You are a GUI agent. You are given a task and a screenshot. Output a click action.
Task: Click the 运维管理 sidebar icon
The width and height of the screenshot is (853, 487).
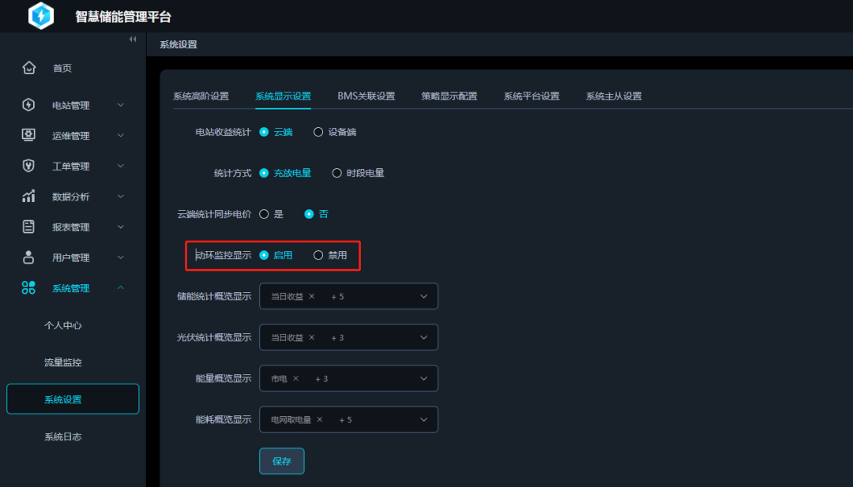click(28, 135)
